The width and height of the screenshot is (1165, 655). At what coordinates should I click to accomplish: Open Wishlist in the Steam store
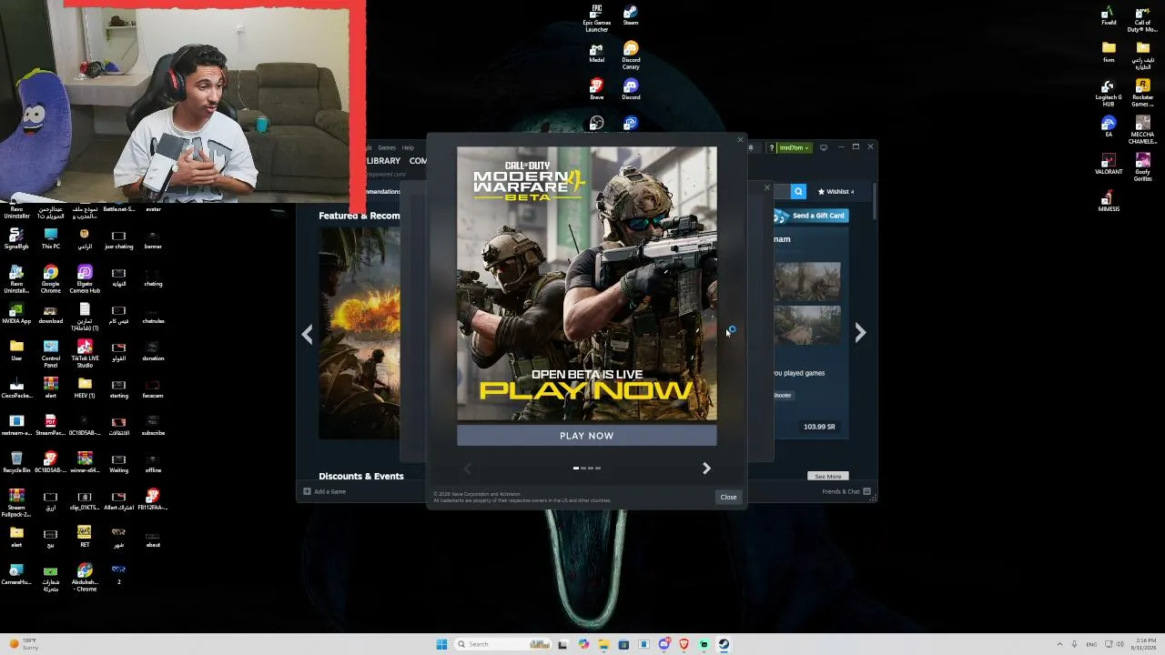coord(836,192)
